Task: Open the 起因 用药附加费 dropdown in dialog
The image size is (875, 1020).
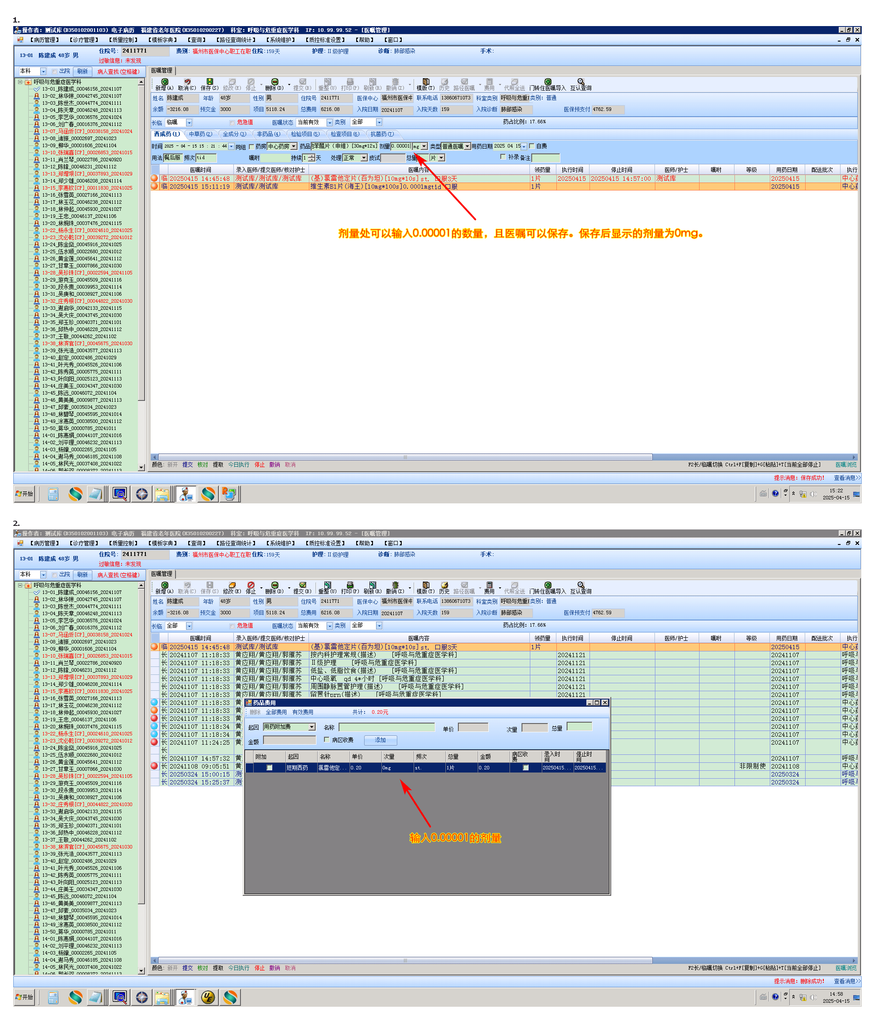Action: coord(312,727)
